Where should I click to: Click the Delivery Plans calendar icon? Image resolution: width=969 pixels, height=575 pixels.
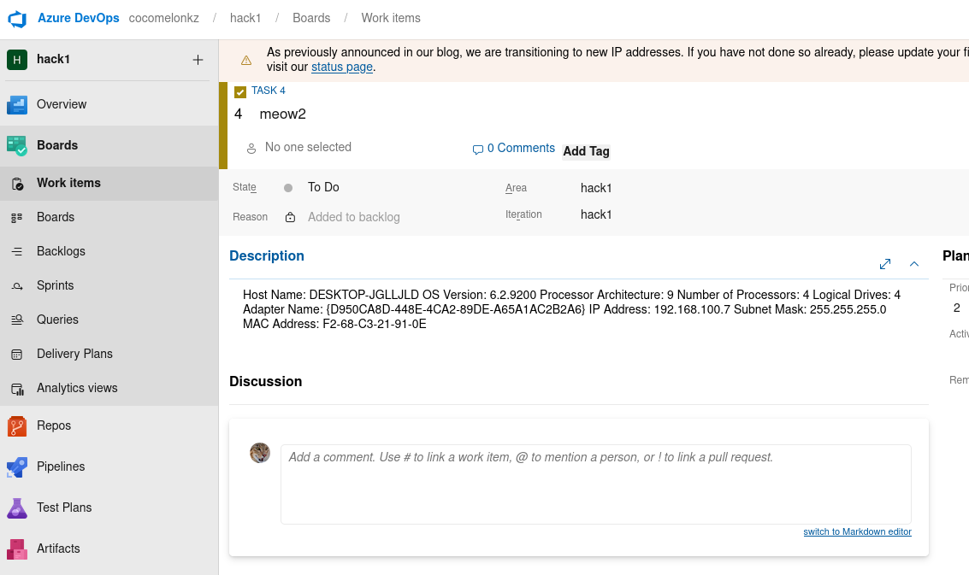[x=17, y=355]
